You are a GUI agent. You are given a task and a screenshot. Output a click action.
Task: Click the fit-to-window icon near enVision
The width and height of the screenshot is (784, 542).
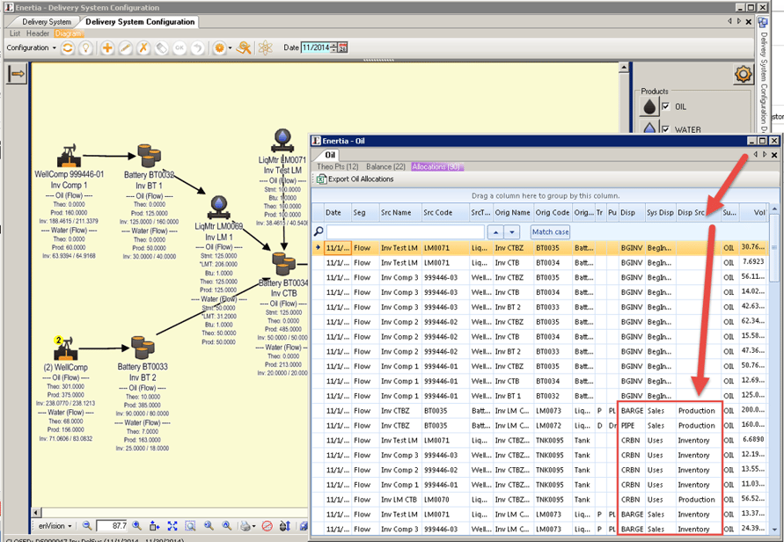(172, 527)
